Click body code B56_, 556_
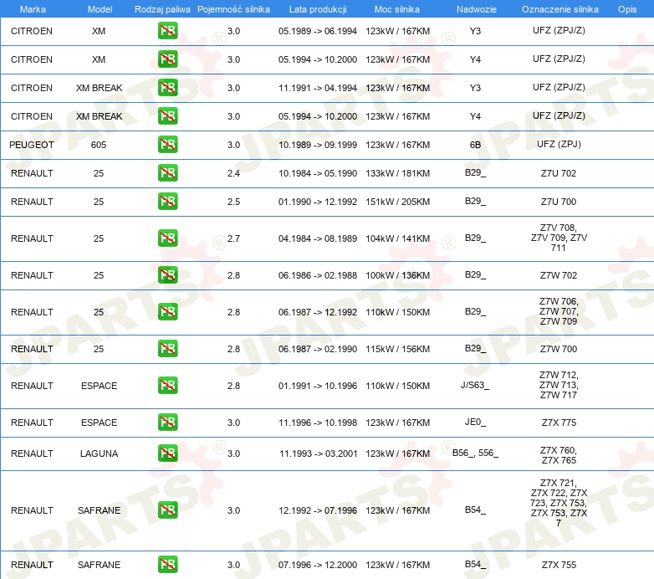This screenshot has height=579, width=654. pos(476,453)
